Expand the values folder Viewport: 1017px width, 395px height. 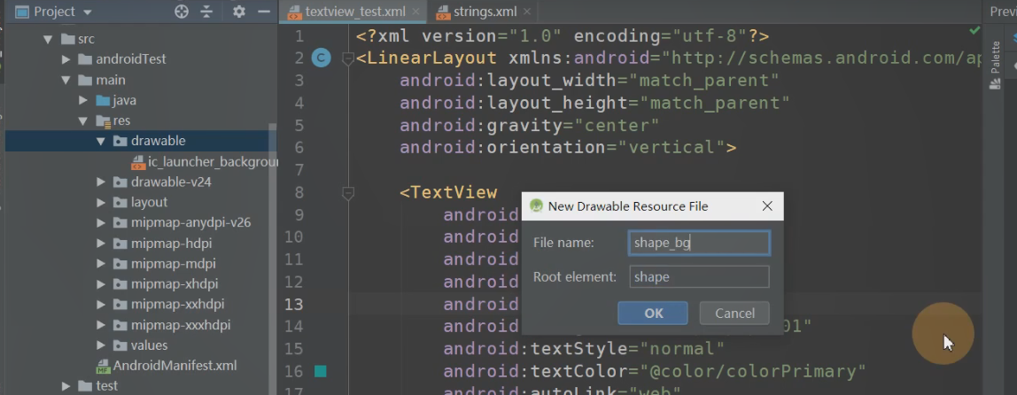101,345
